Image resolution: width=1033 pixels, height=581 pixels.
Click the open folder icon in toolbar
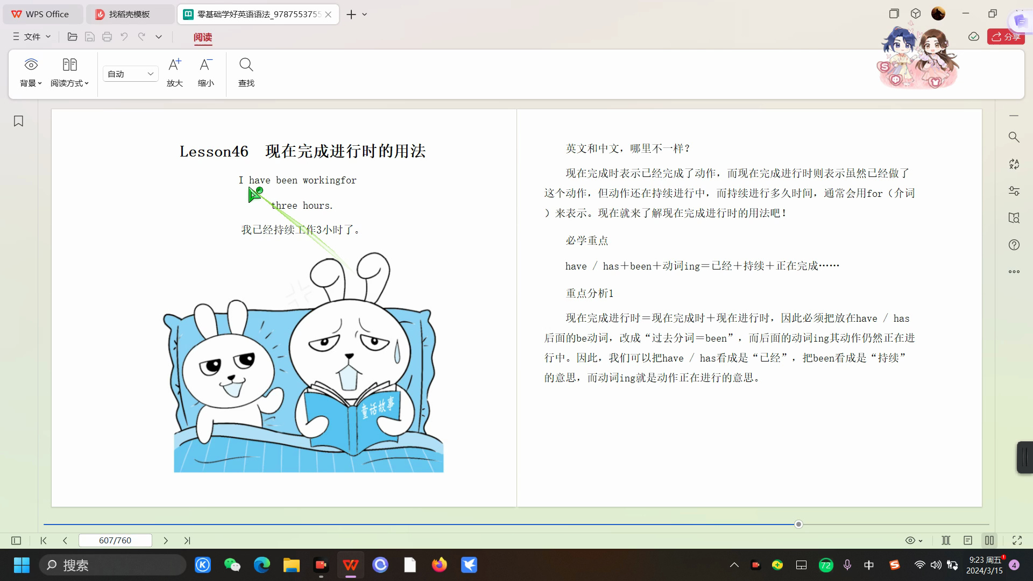72,37
